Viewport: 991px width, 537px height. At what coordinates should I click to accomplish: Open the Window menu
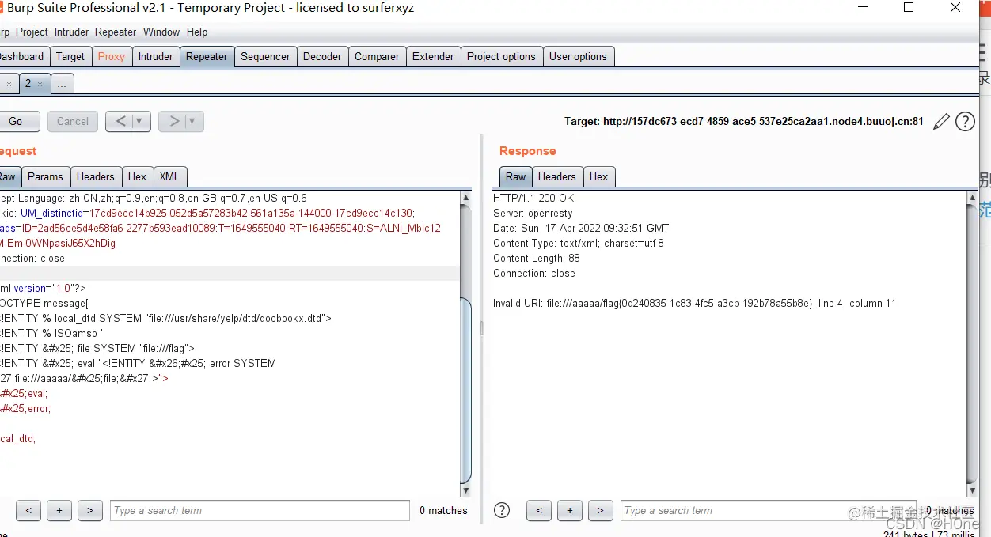click(x=161, y=32)
